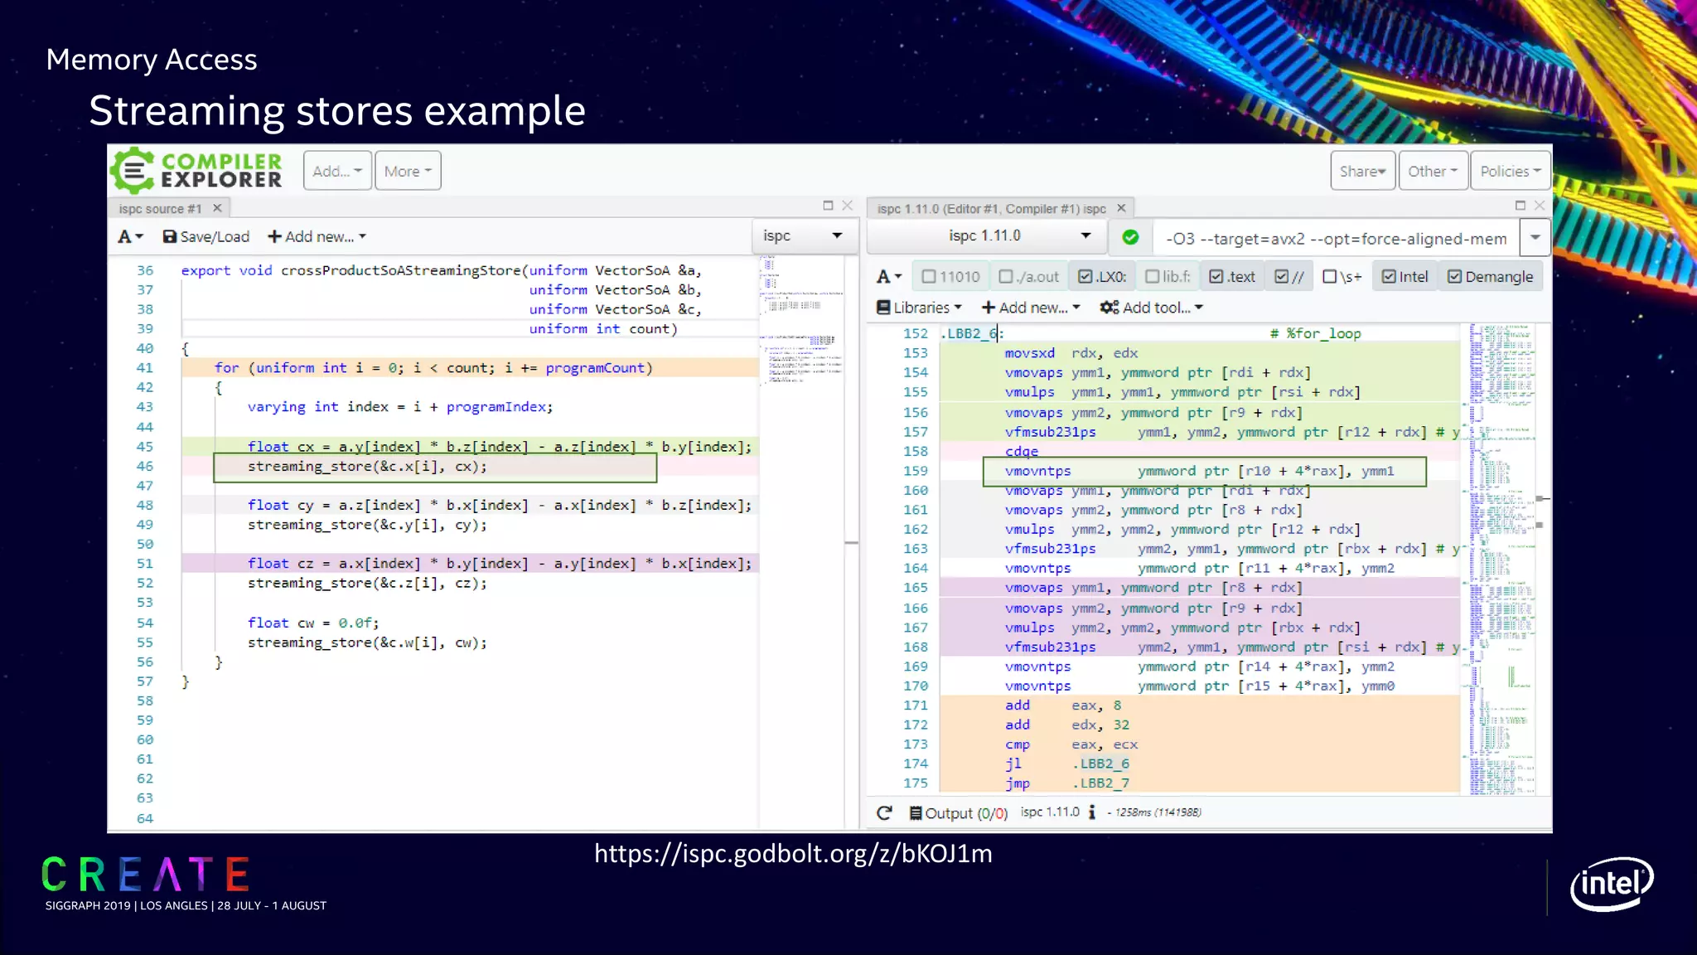Image resolution: width=1697 pixels, height=955 pixels.
Task: Maximize the source editor pane
Action: pyautogui.click(x=828, y=205)
